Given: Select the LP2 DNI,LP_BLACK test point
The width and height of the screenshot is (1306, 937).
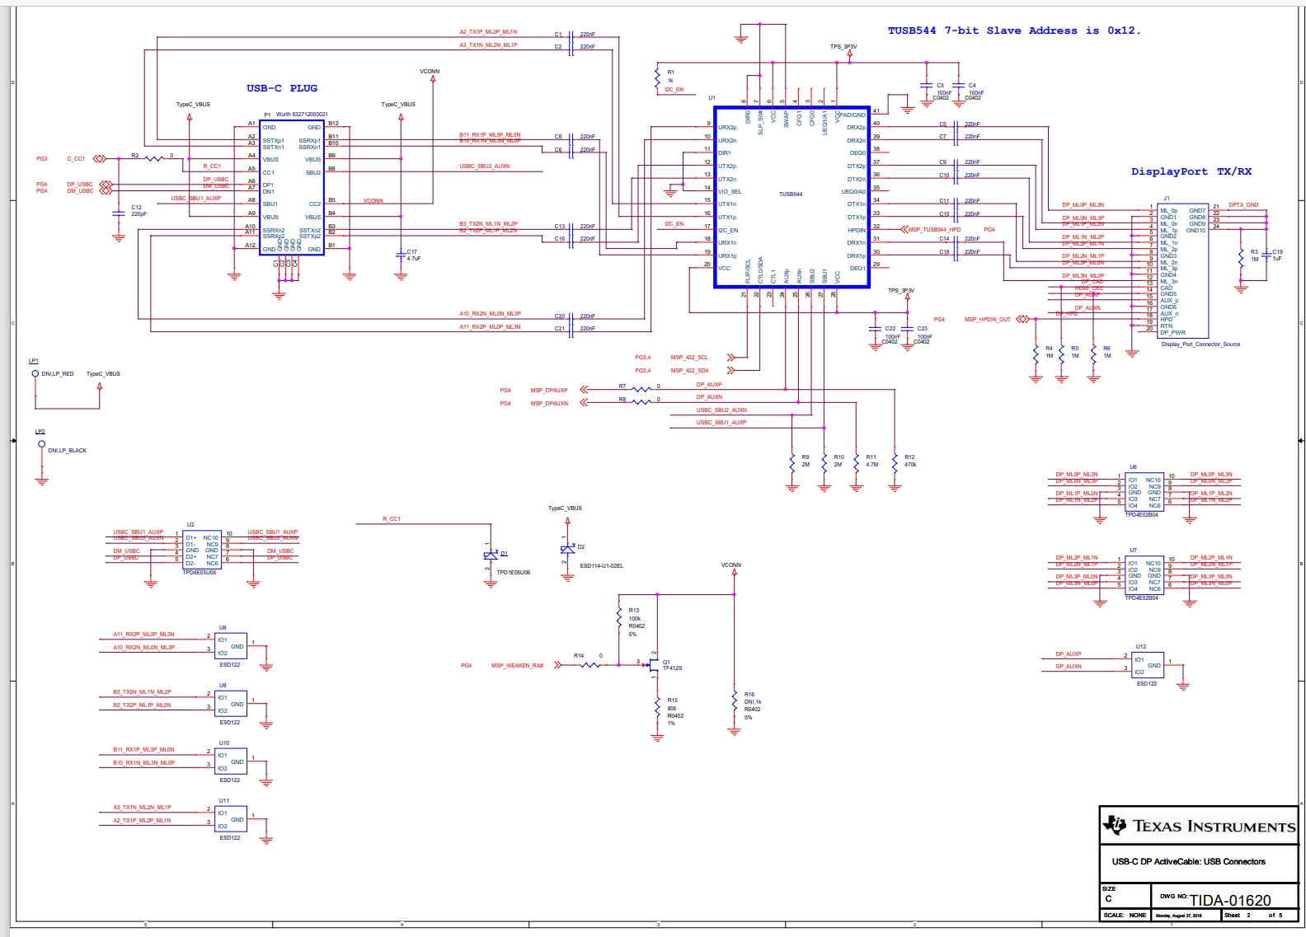Looking at the screenshot, I should tap(42, 444).
